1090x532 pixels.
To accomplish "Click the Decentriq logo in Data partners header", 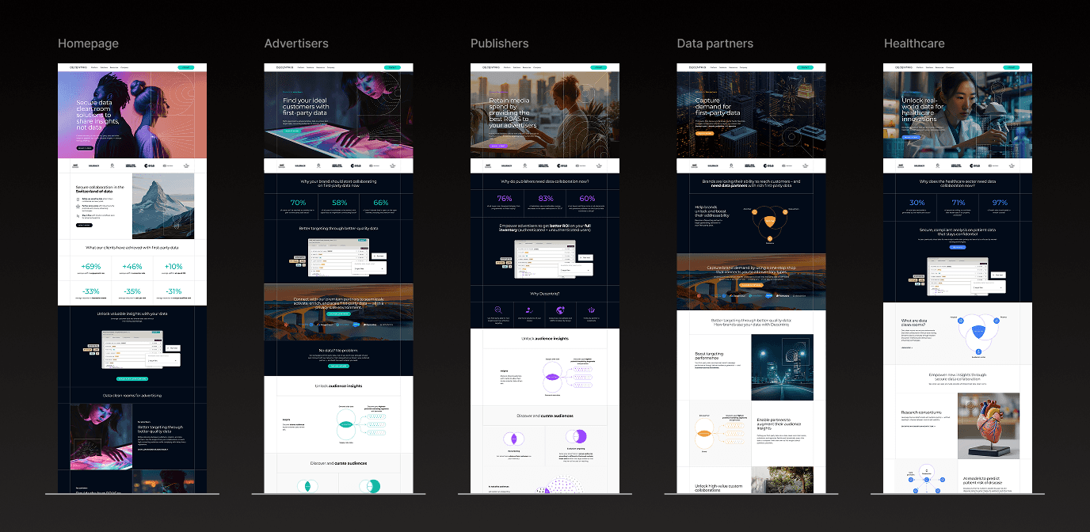I will 698,68.
